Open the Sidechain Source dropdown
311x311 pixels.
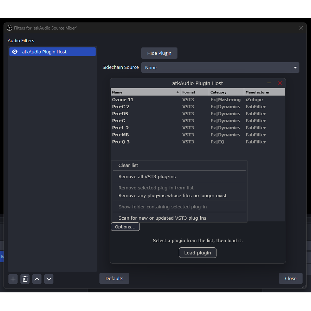(220, 67)
